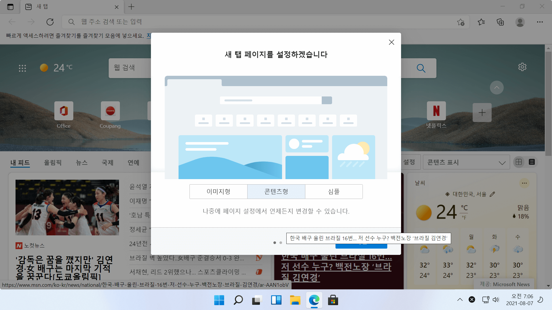
Task: Open the app launcher grid icon
Action: pos(22,68)
